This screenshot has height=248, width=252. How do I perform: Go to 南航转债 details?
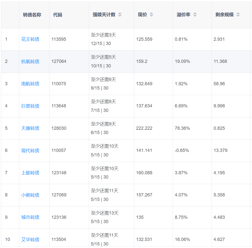tap(30, 84)
